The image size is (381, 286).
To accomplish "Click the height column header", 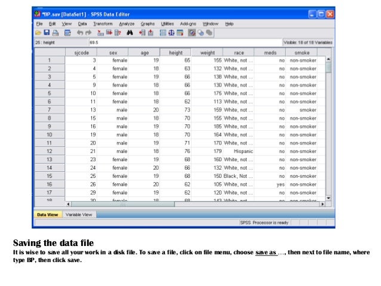I will point(176,53).
